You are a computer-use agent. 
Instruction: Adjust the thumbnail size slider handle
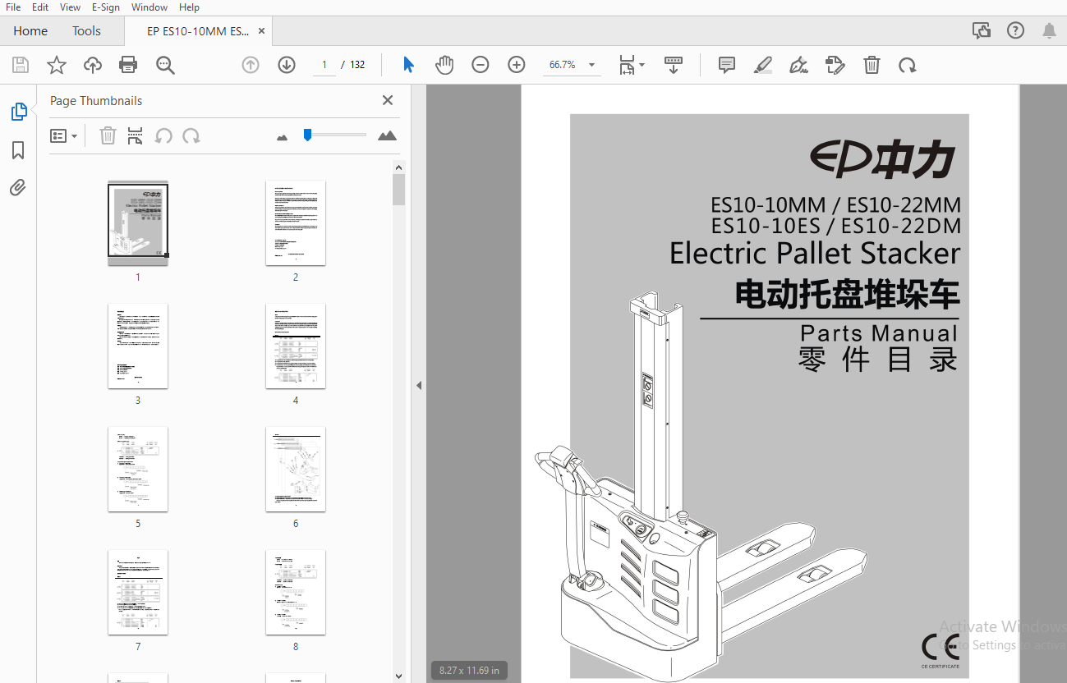[307, 135]
